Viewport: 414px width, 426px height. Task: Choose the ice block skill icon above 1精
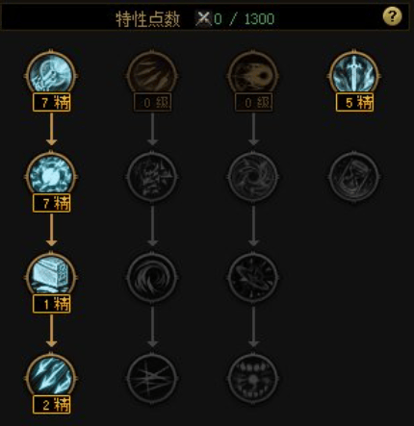51,277
